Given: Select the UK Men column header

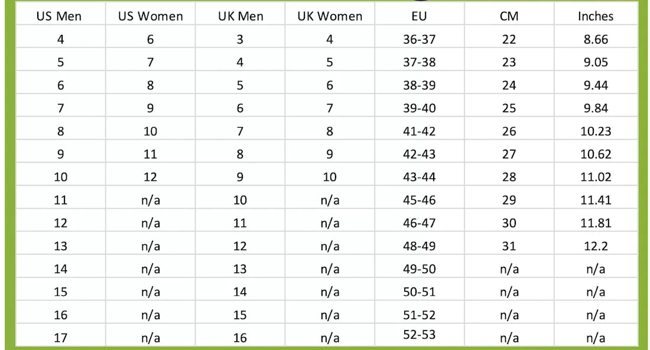Looking at the screenshot, I should pyautogui.click(x=240, y=16).
